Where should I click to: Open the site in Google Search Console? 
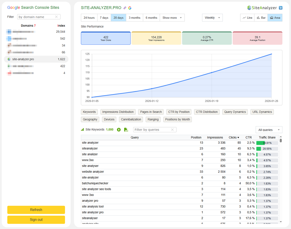click(x=129, y=8)
